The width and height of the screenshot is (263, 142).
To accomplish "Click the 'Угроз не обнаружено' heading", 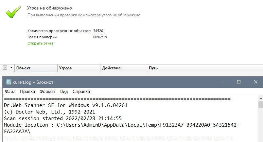I will [x=50, y=8].
